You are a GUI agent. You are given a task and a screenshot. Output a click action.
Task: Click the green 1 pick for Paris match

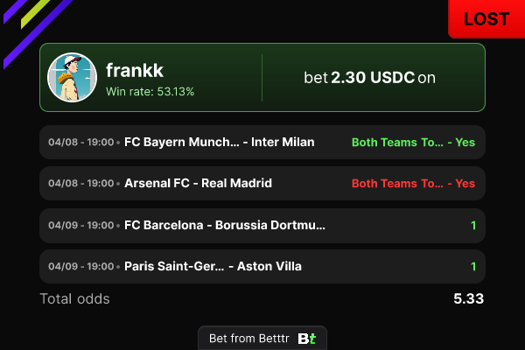click(x=473, y=267)
